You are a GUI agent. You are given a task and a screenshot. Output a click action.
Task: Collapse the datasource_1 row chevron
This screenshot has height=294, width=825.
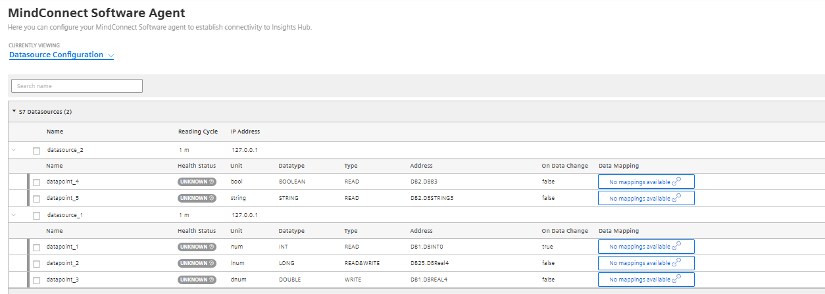point(13,215)
